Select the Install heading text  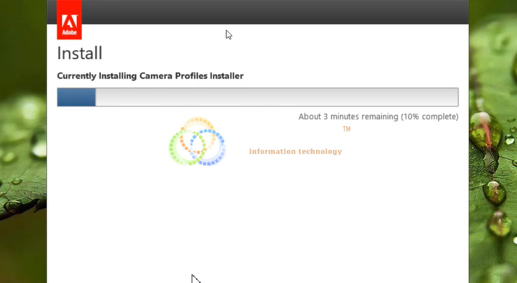pos(79,53)
